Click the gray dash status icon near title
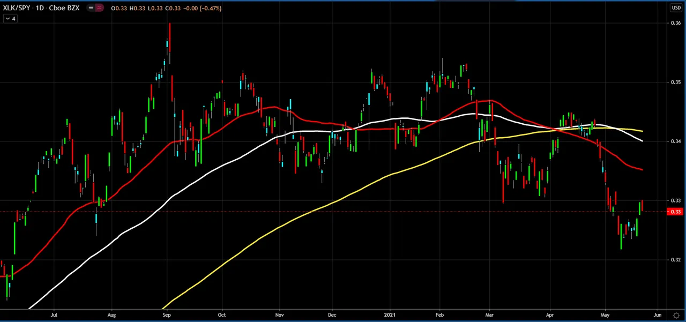This screenshot has height=322, width=686. tap(91, 8)
